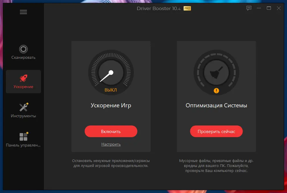
Task: Click the Оптимизация Системы heading
Action: click(x=216, y=106)
